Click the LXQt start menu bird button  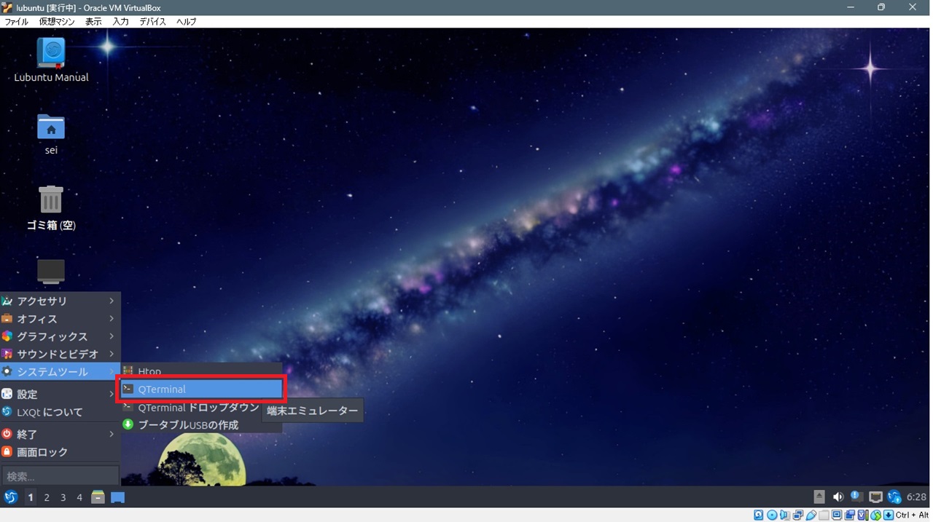pyautogui.click(x=10, y=497)
